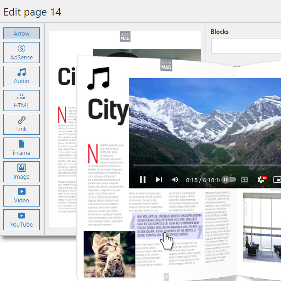The width and height of the screenshot is (281, 281).
Task: Select the YouTube block tool
Action: [x=21, y=219]
